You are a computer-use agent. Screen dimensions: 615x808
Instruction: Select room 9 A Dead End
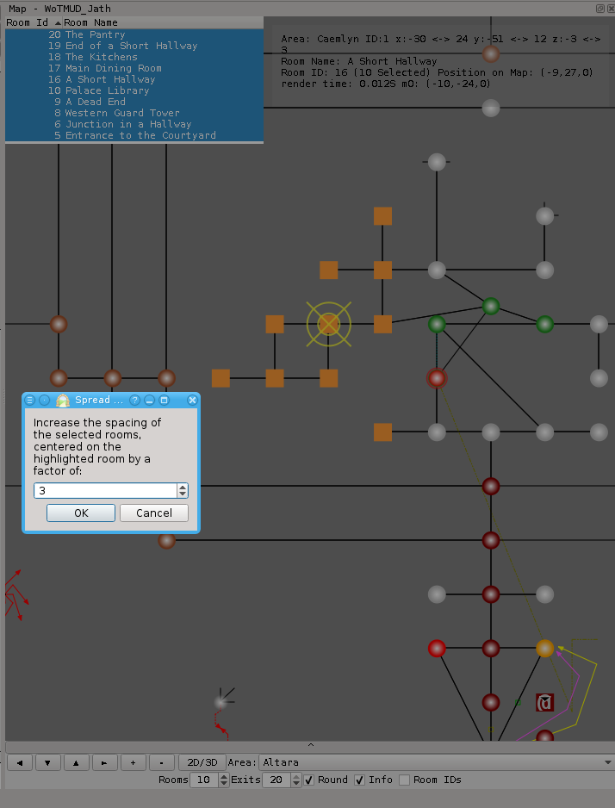tap(134, 102)
